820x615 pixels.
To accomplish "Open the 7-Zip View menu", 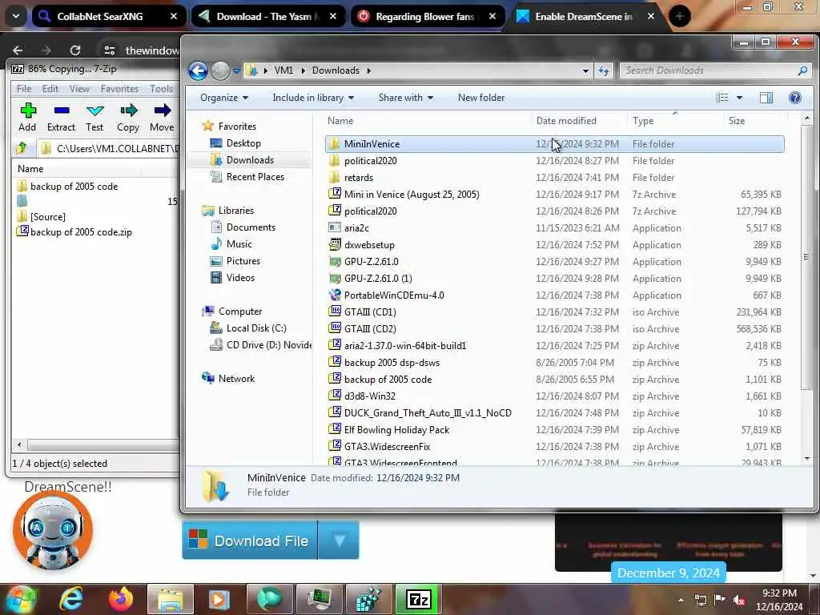I will pyautogui.click(x=79, y=88).
